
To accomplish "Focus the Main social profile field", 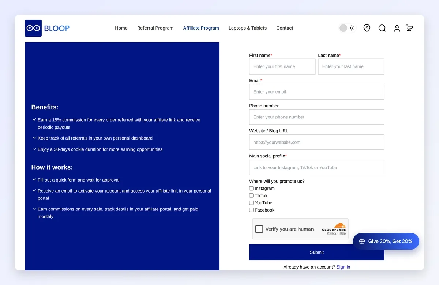I will click(317, 167).
